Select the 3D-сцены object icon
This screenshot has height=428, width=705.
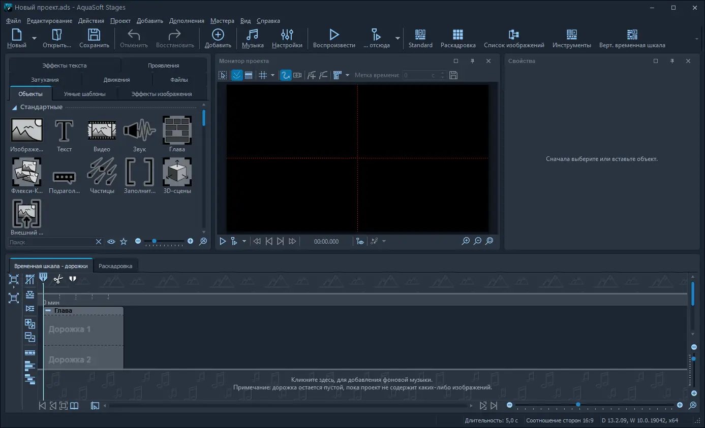point(177,172)
